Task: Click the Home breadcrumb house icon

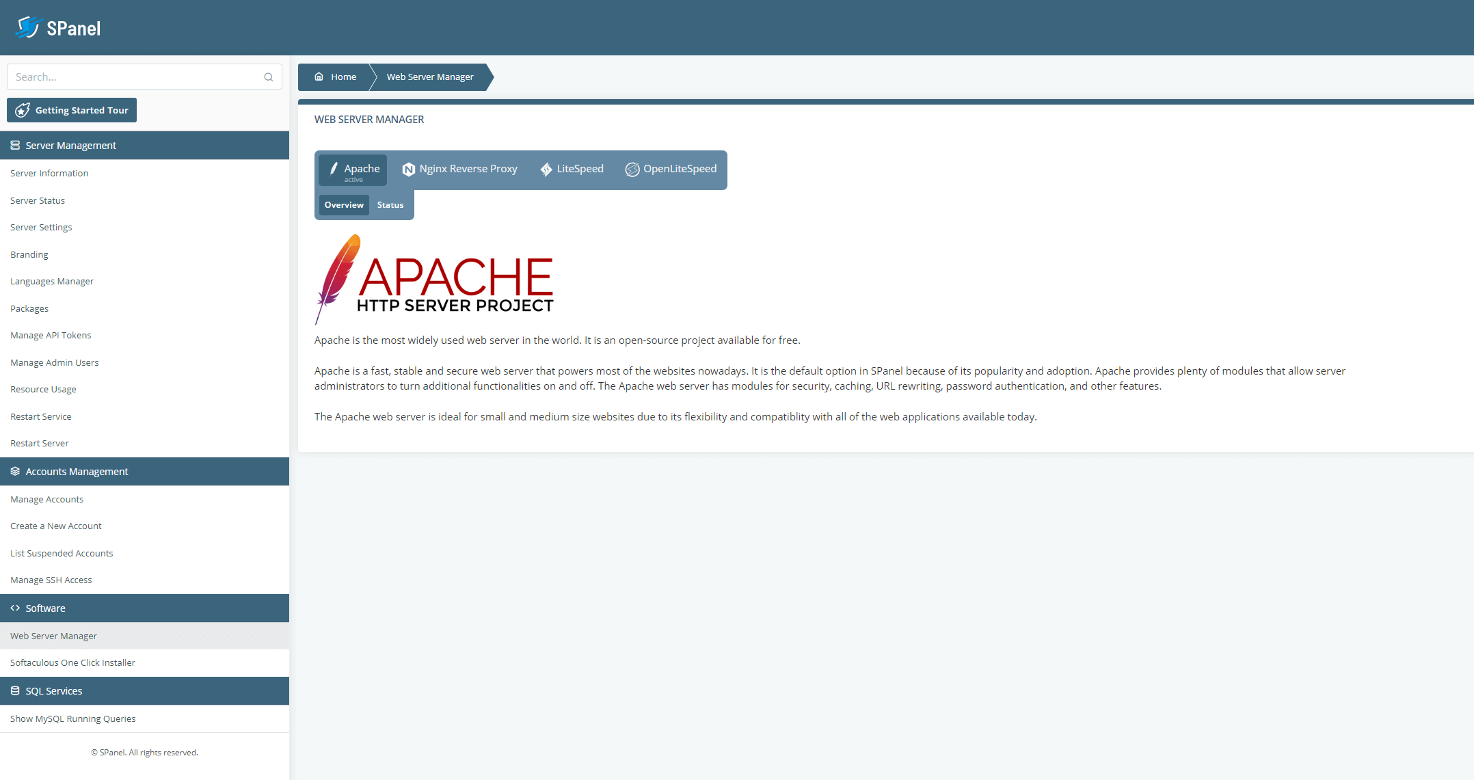Action: click(x=319, y=77)
